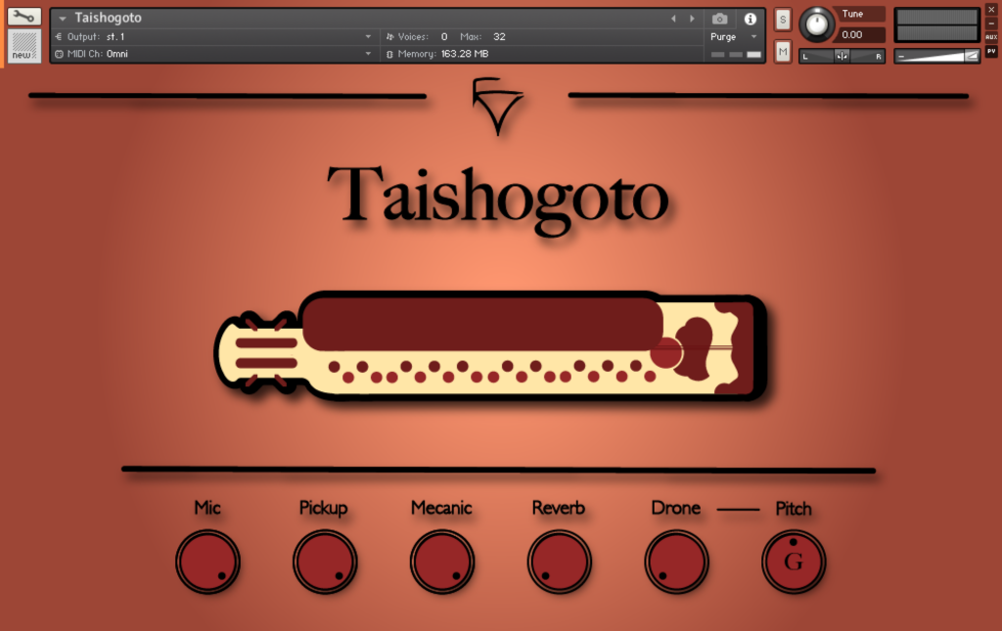Click the Drone label

click(x=676, y=508)
